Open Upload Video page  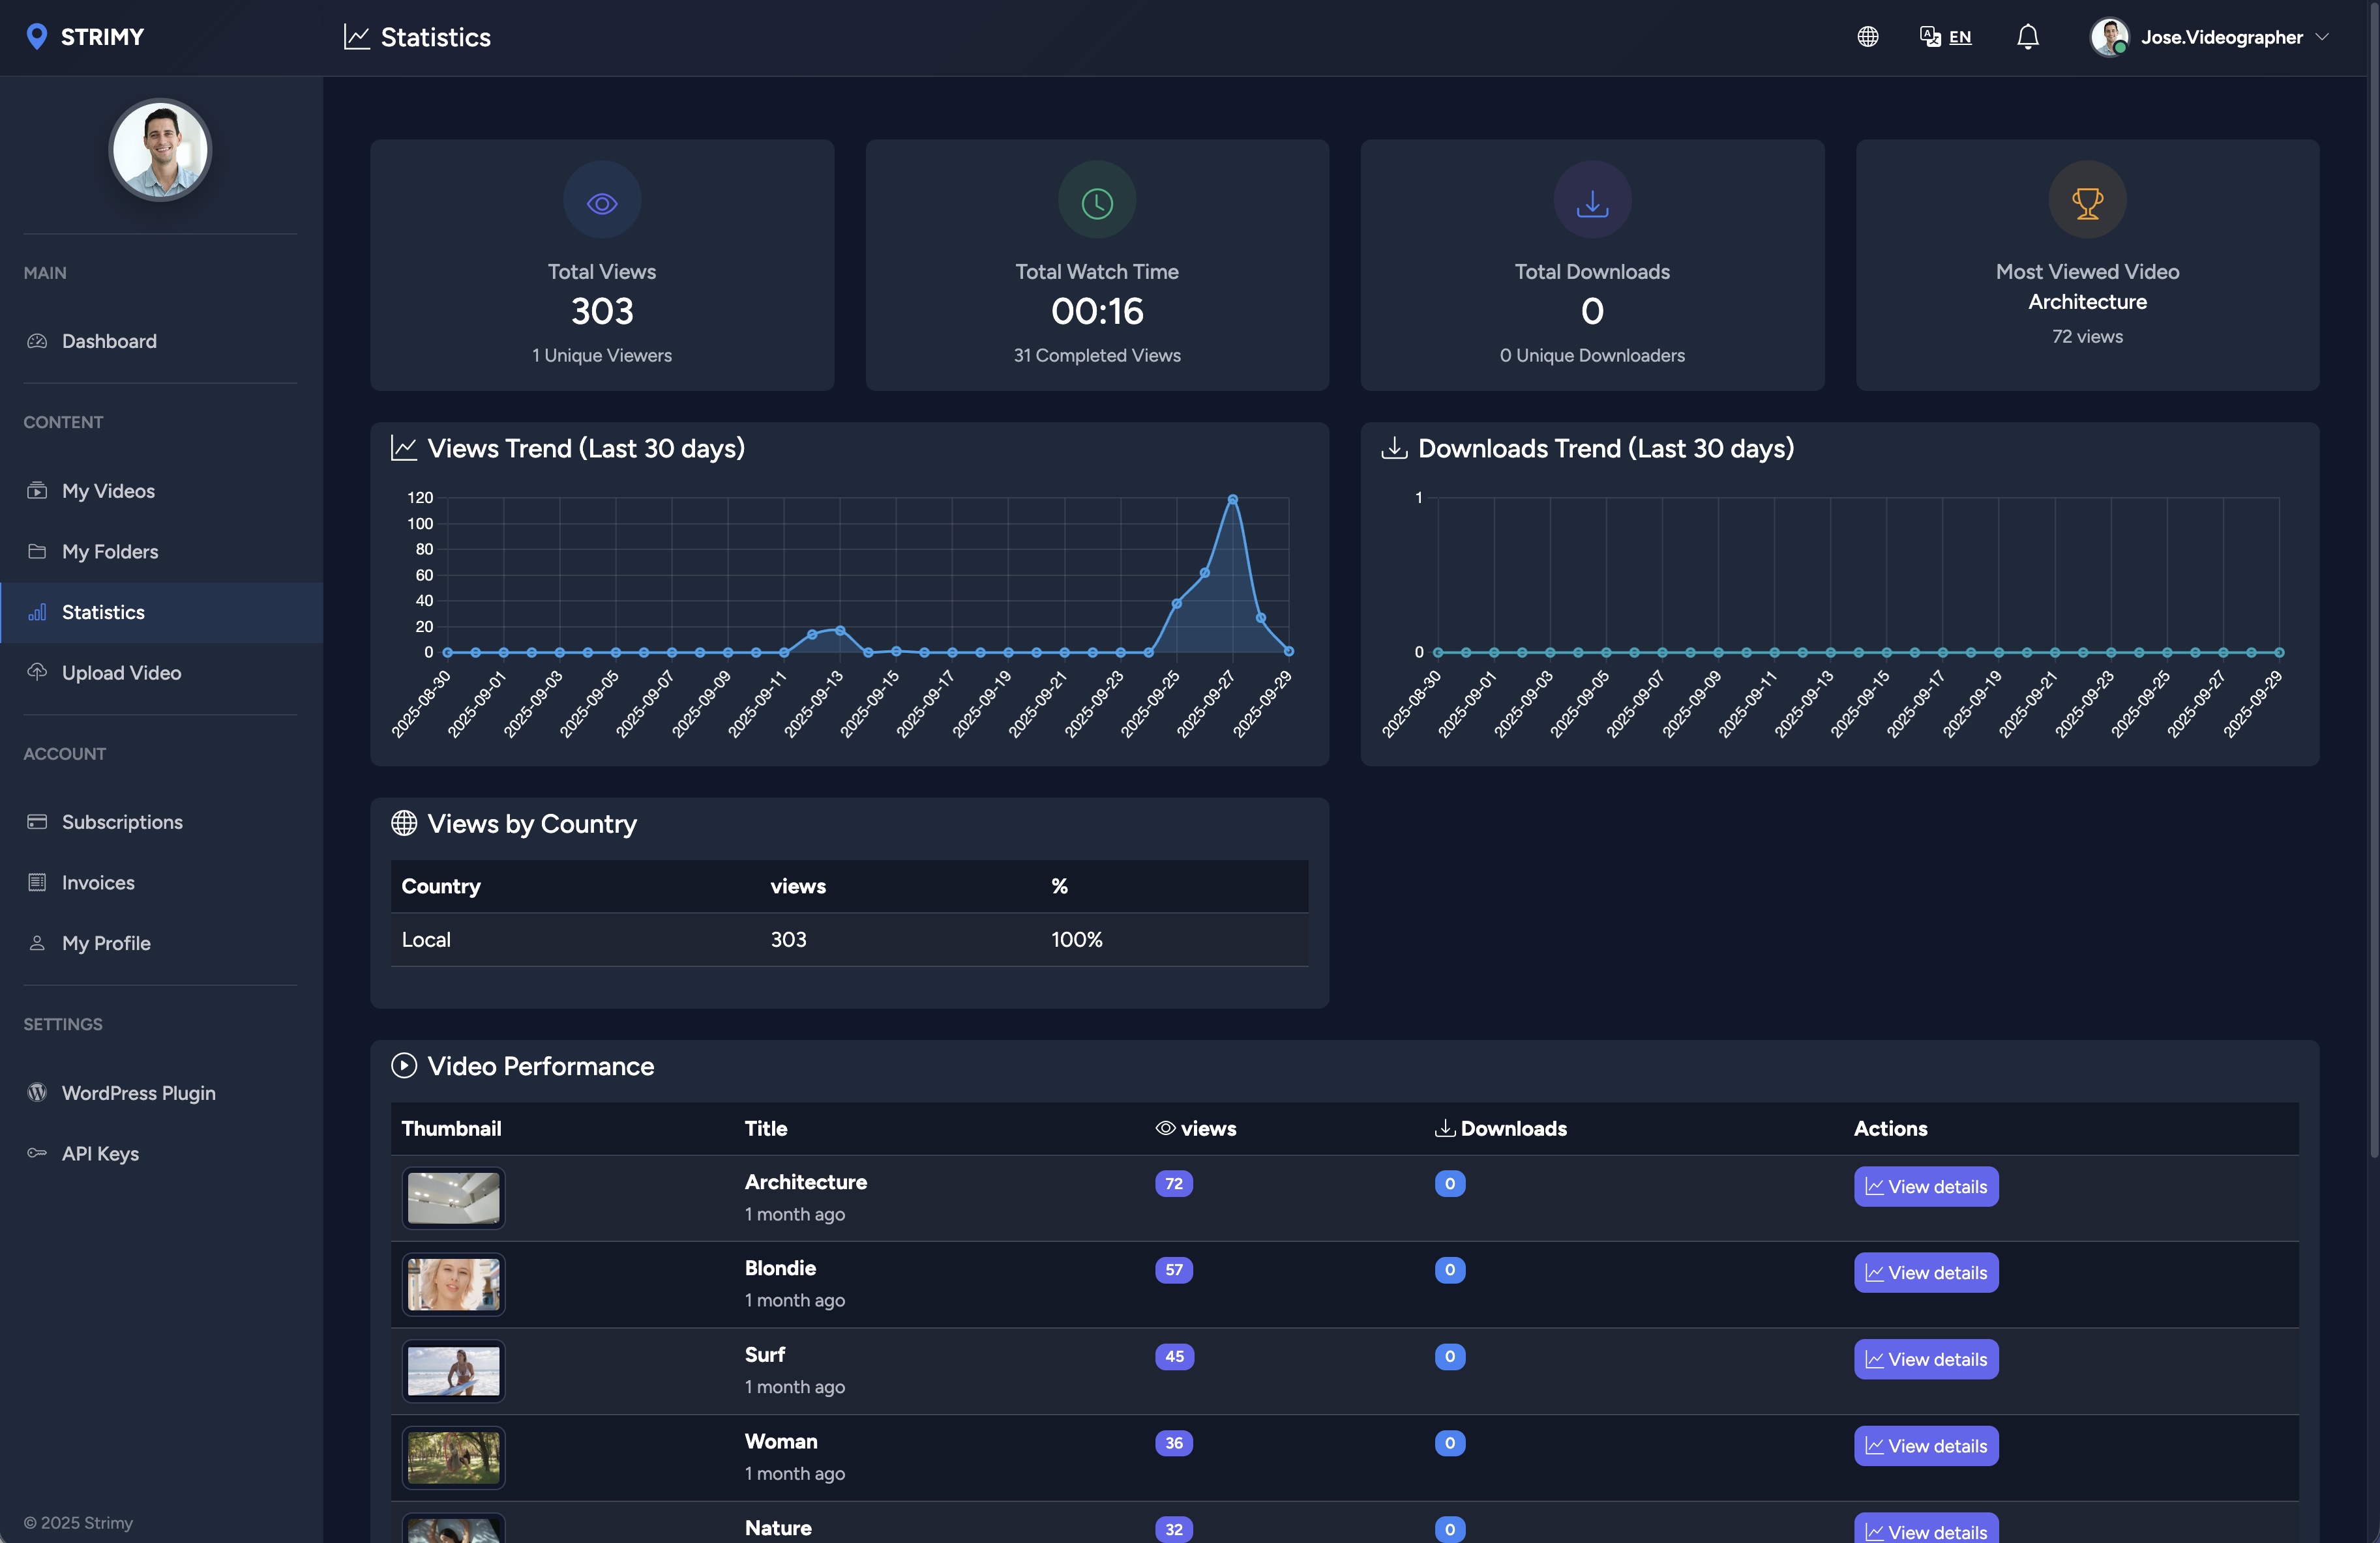click(x=121, y=672)
